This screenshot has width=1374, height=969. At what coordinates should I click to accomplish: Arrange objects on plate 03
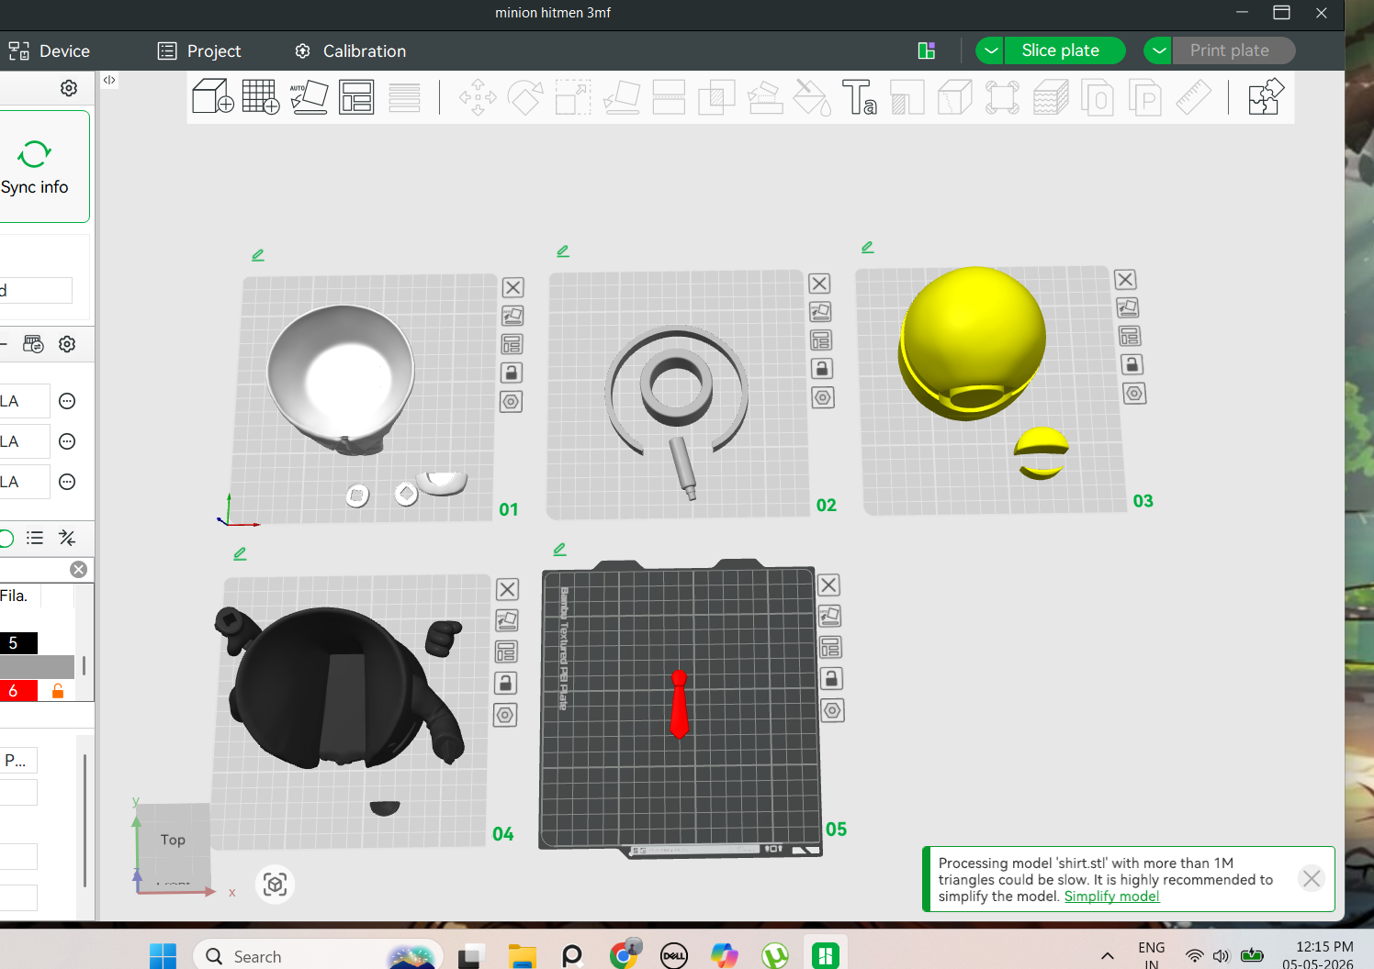click(x=1130, y=336)
